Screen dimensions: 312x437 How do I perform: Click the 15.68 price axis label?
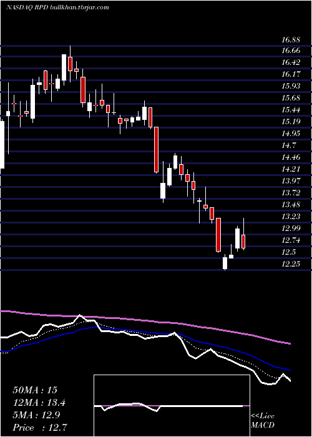pyautogui.click(x=291, y=98)
